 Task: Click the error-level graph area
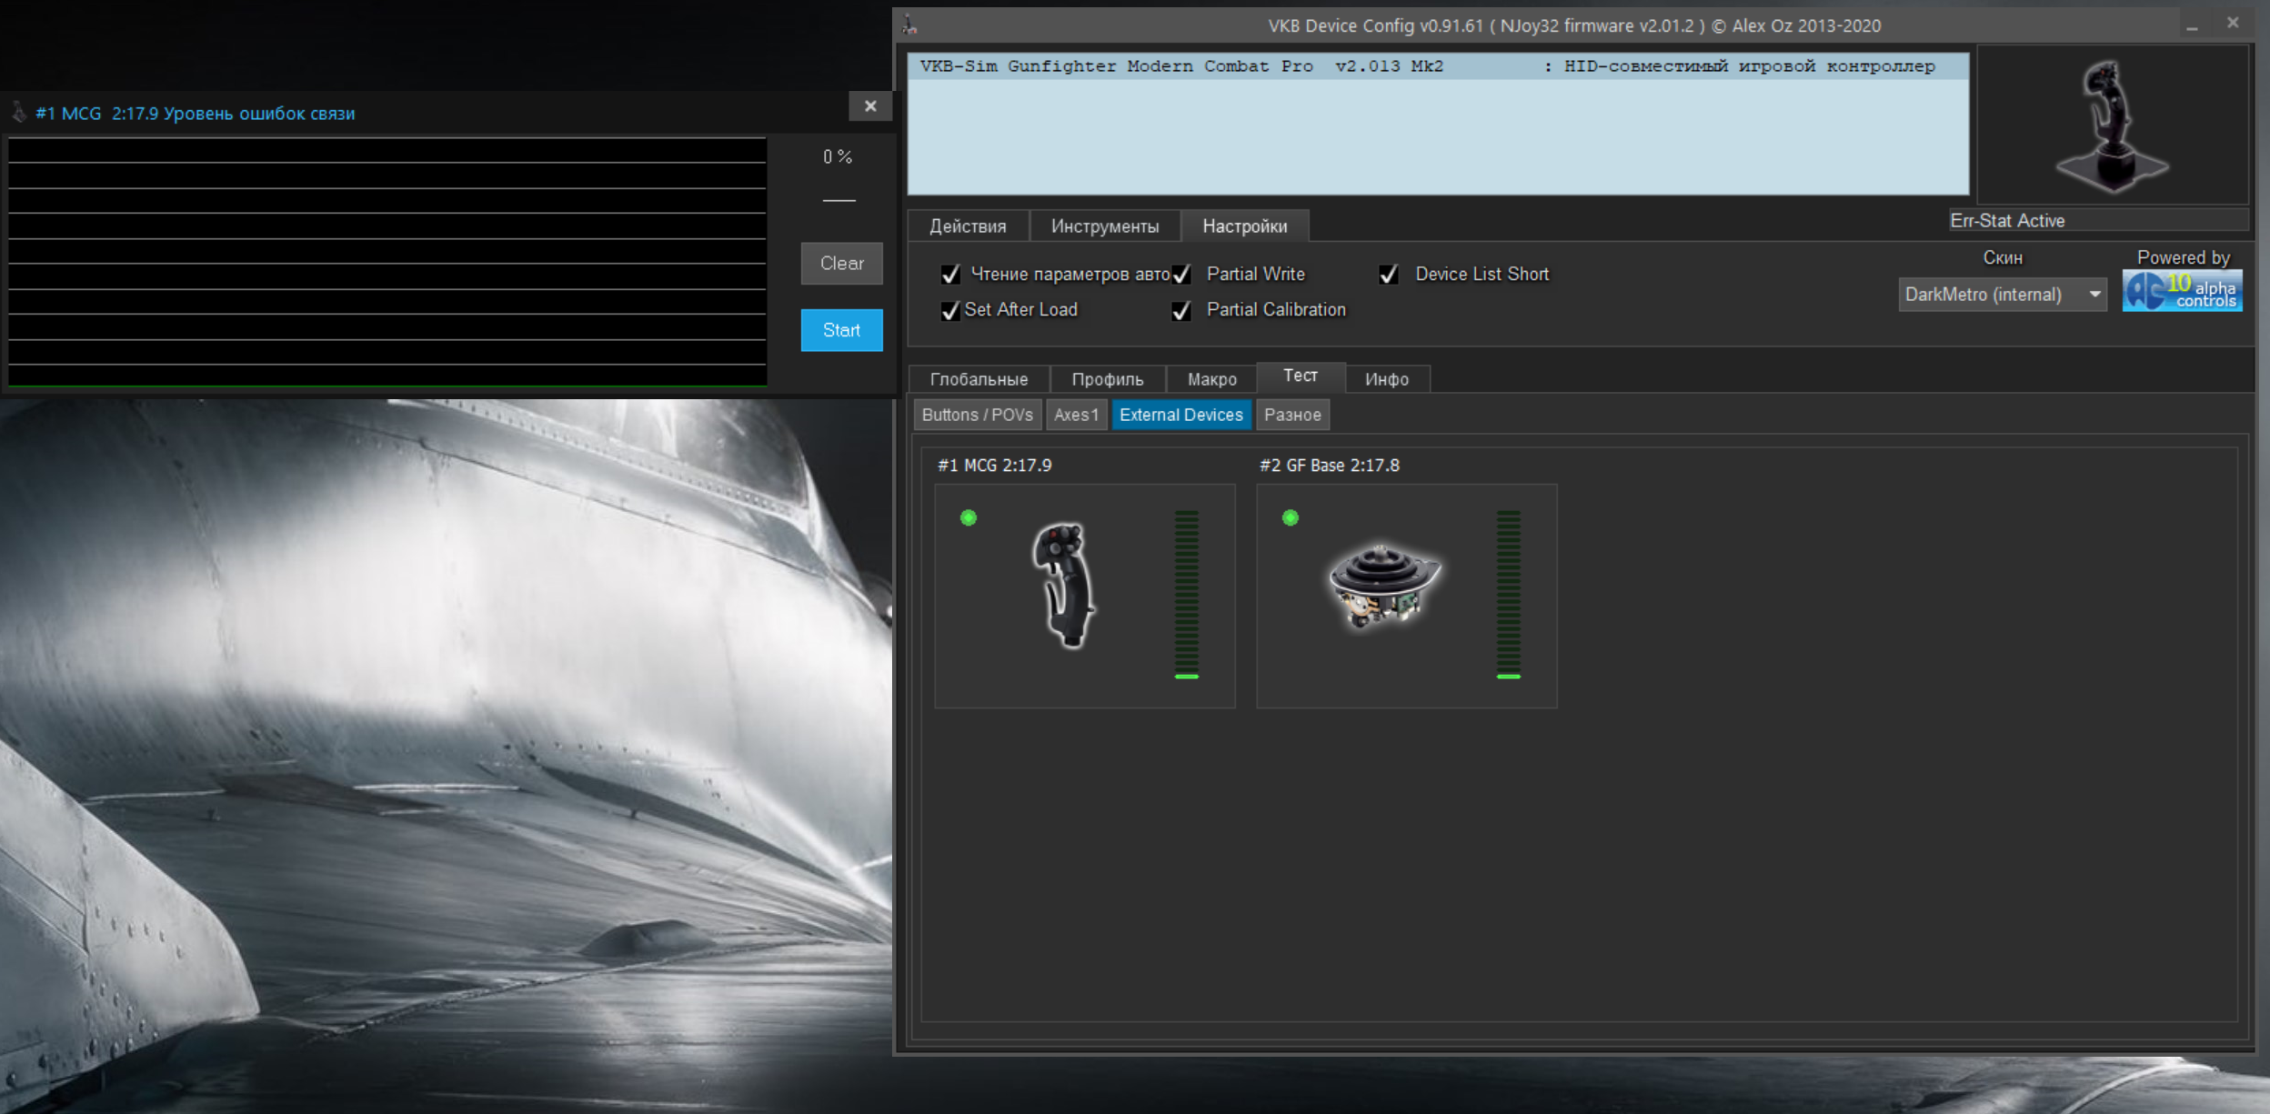(387, 262)
